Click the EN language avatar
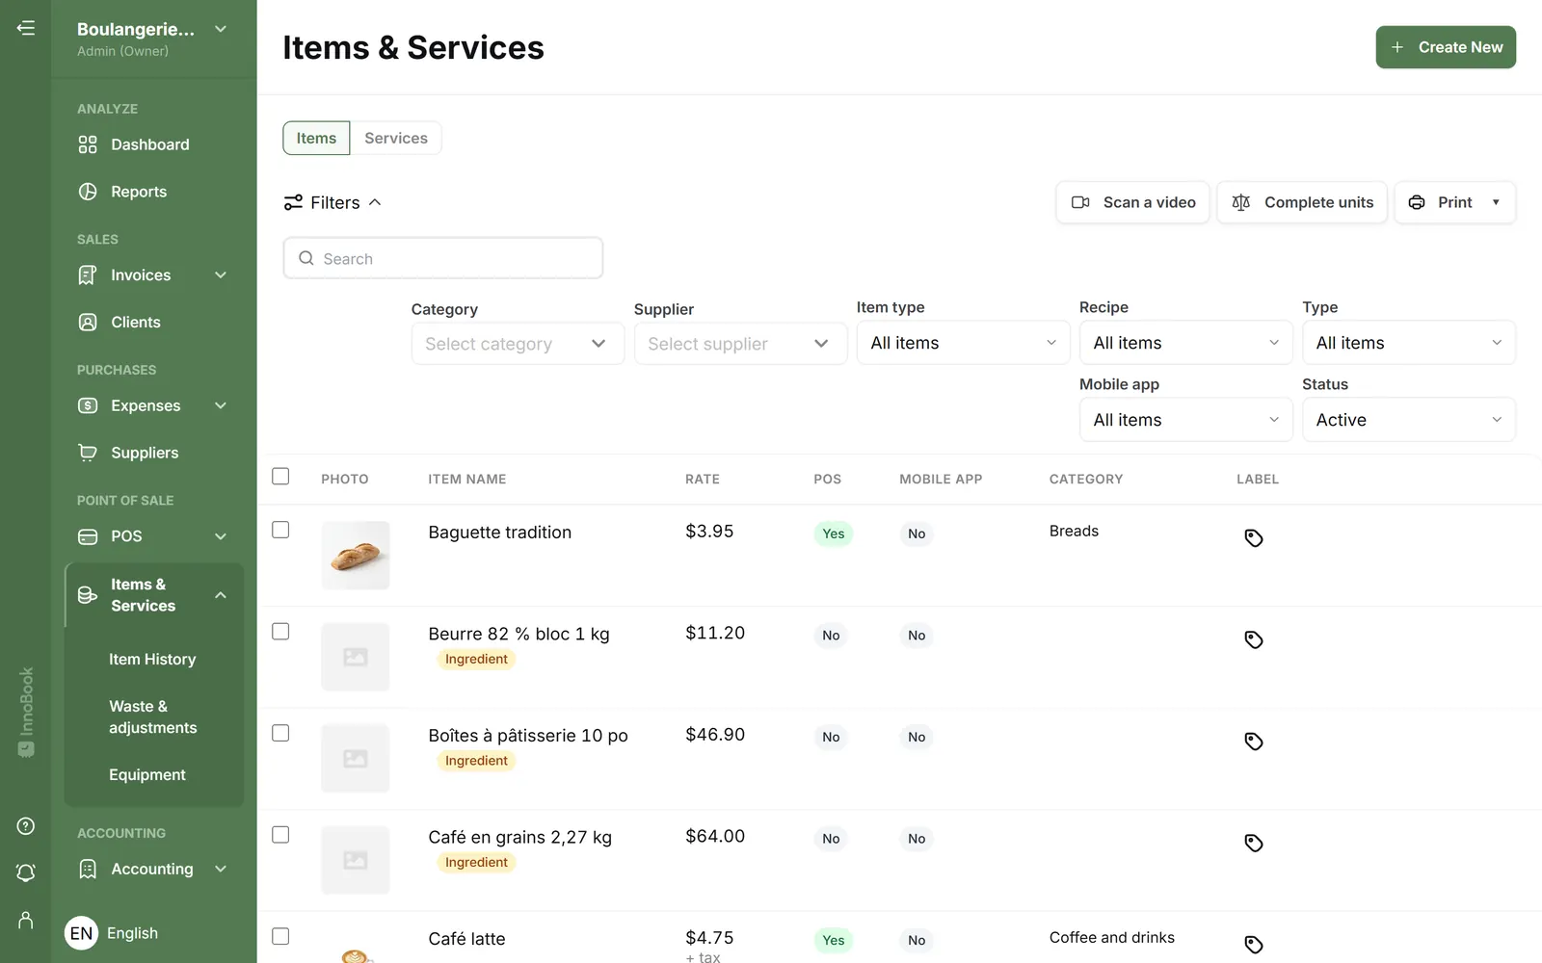1542x963 pixels. 82,933
